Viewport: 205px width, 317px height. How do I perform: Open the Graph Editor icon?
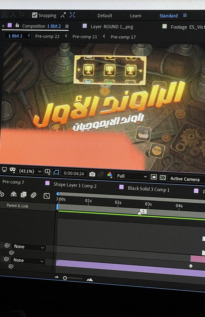tap(46, 196)
